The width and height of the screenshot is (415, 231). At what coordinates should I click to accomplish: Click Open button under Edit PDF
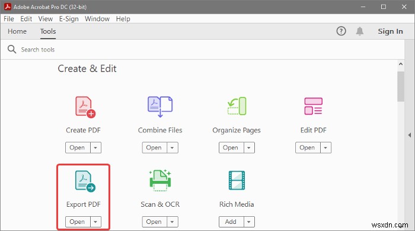click(x=308, y=148)
